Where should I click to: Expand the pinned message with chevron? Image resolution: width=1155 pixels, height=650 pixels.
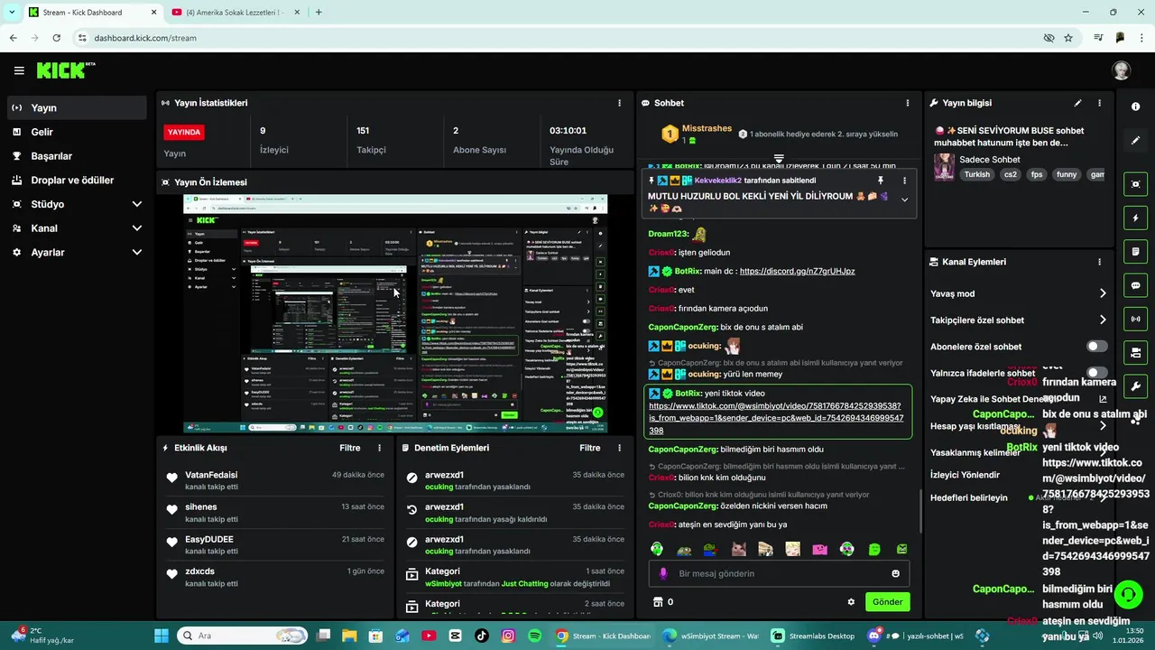coord(904,200)
